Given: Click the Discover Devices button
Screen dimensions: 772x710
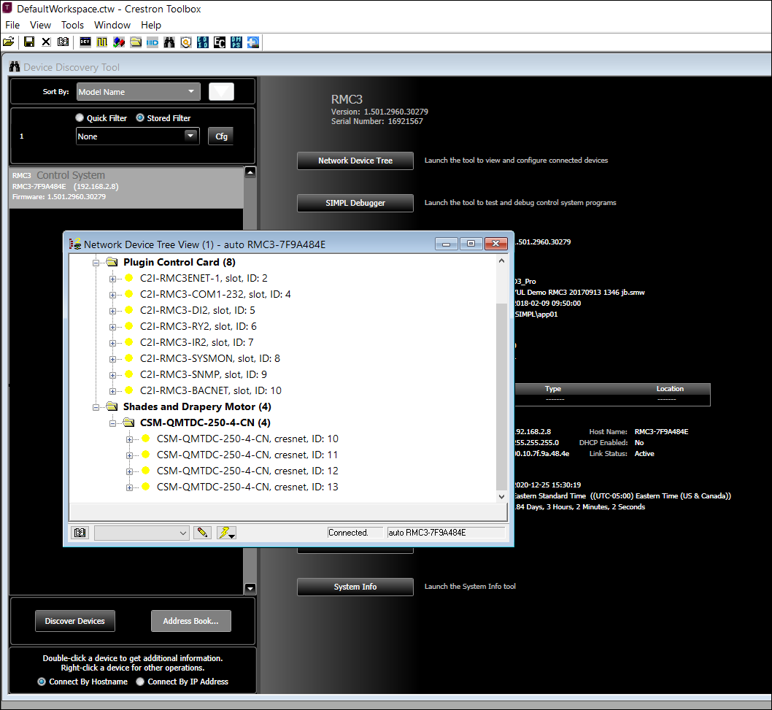Looking at the screenshot, I should [75, 621].
